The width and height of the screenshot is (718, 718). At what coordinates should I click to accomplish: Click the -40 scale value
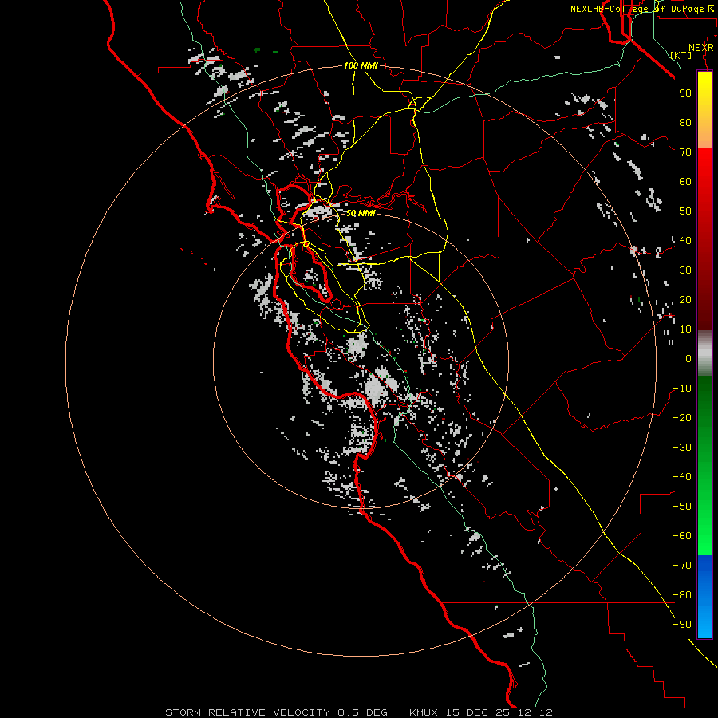pos(682,477)
